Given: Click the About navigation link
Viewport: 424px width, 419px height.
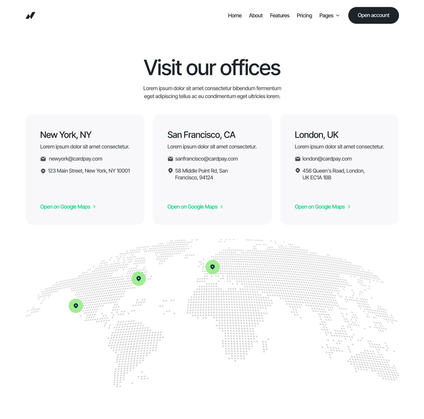Looking at the screenshot, I should pyautogui.click(x=256, y=15).
